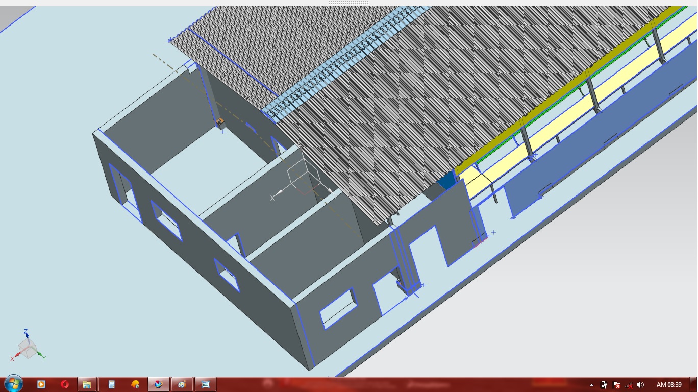Click the dotted grip handle at screen top
Image resolution: width=698 pixels, height=392 pixels.
pyautogui.click(x=348, y=3)
